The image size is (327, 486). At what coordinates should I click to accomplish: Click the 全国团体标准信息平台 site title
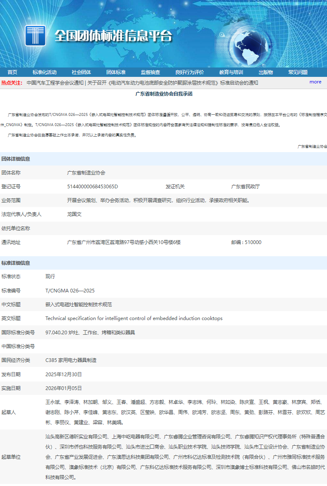[x=113, y=36]
